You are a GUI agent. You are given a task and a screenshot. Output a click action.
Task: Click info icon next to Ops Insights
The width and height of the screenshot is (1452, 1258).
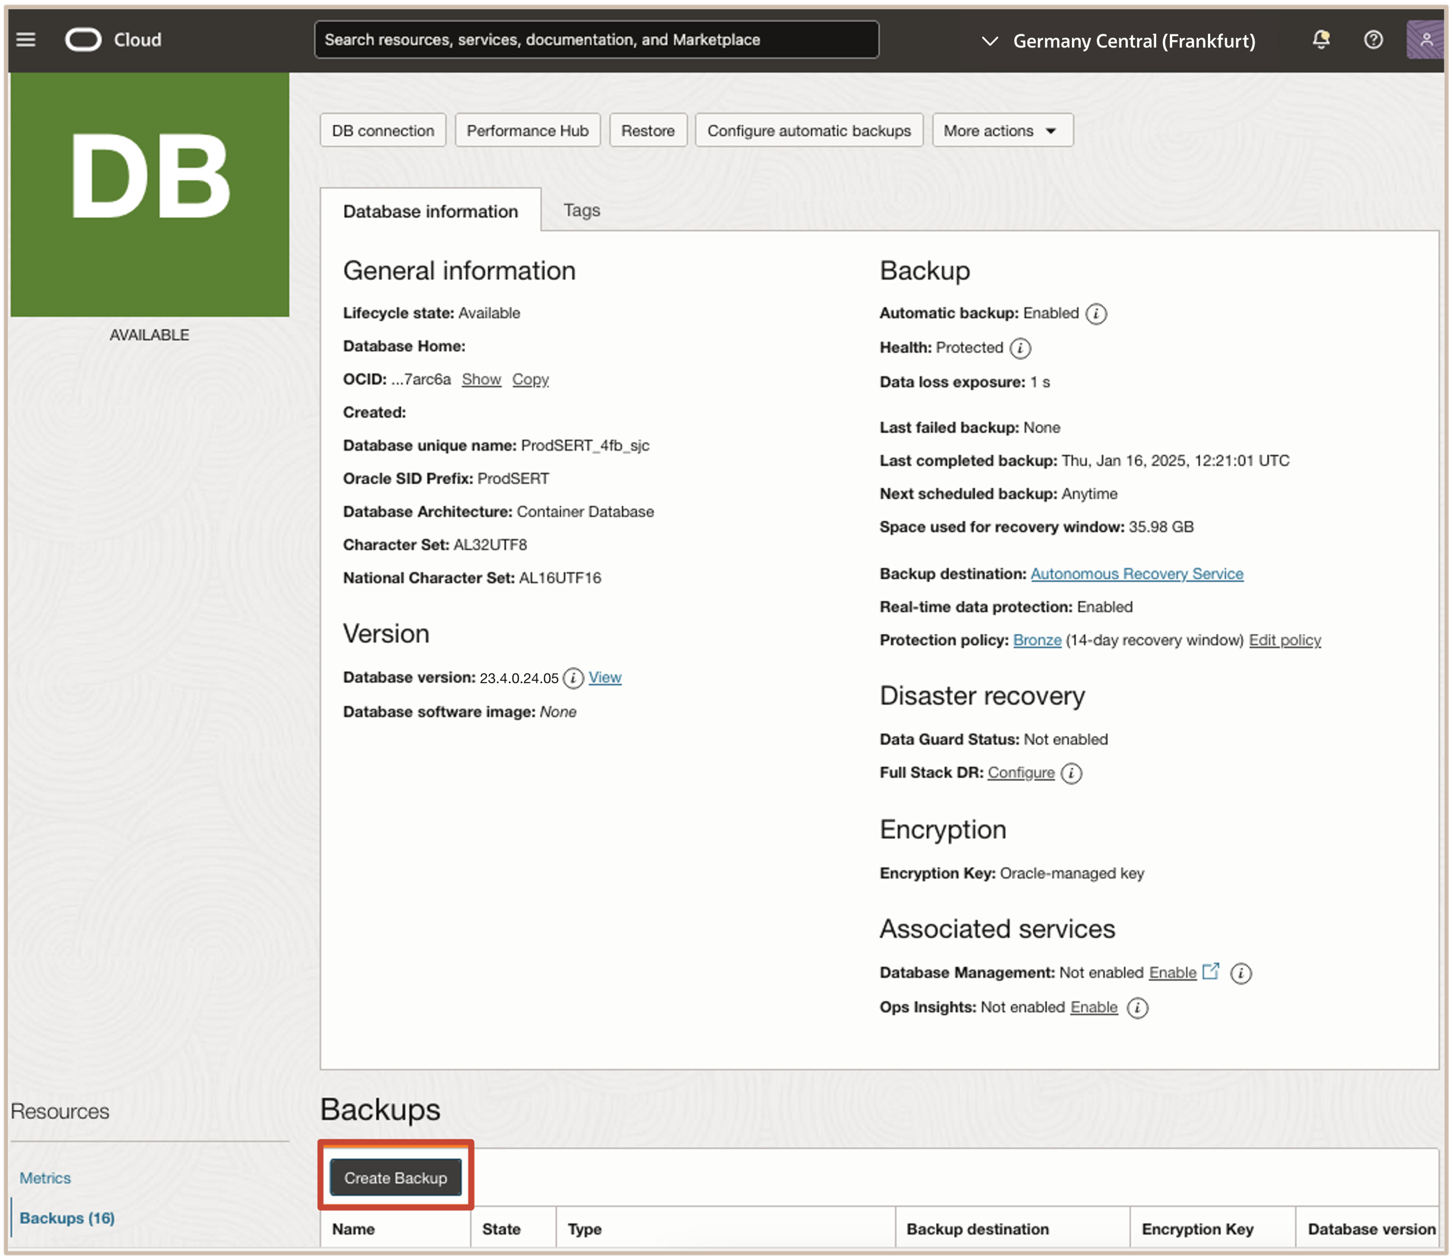1137,1008
